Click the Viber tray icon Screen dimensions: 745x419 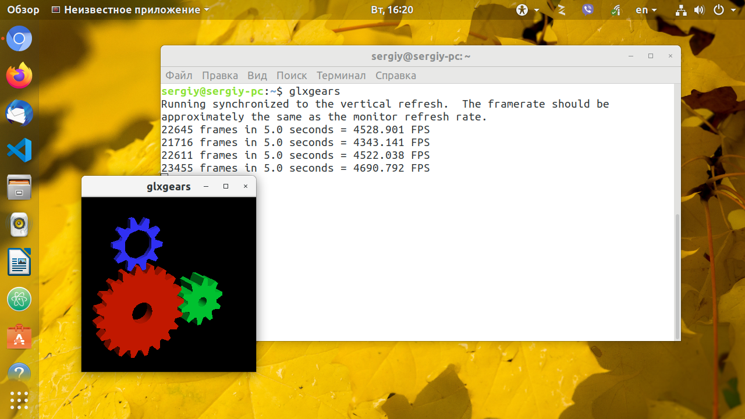pos(587,10)
